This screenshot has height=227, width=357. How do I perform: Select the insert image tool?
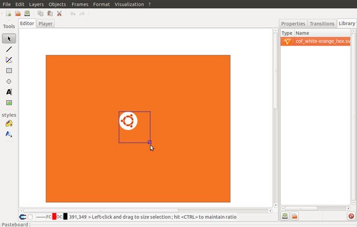click(9, 103)
